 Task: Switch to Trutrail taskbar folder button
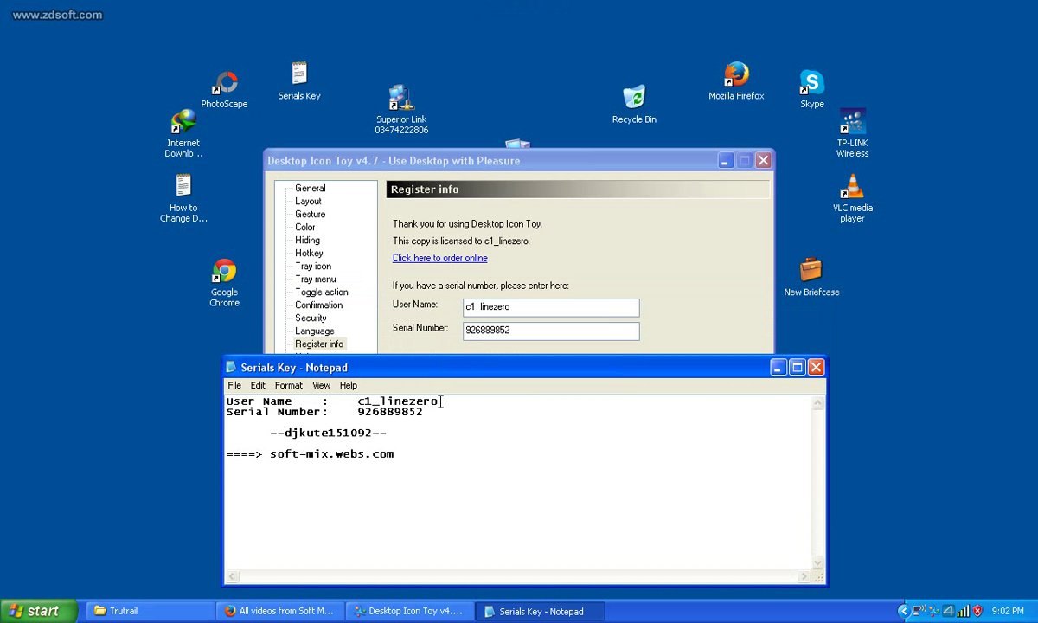click(150, 611)
